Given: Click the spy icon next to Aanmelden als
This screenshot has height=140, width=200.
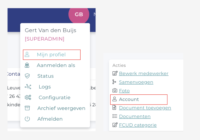Looking at the screenshot, I should coord(27,65).
